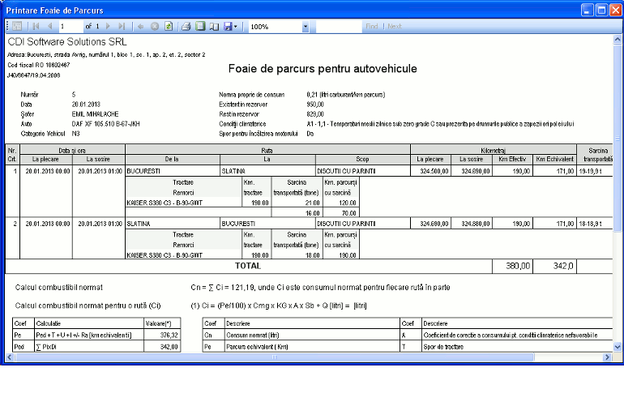Click the vertical scrollbar thumb

click(618, 138)
